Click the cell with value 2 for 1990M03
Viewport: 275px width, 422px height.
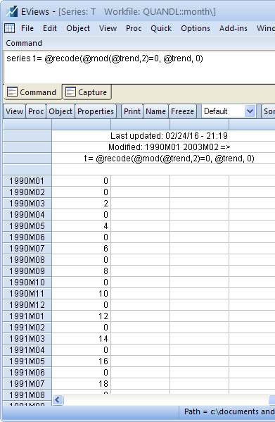(82, 203)
